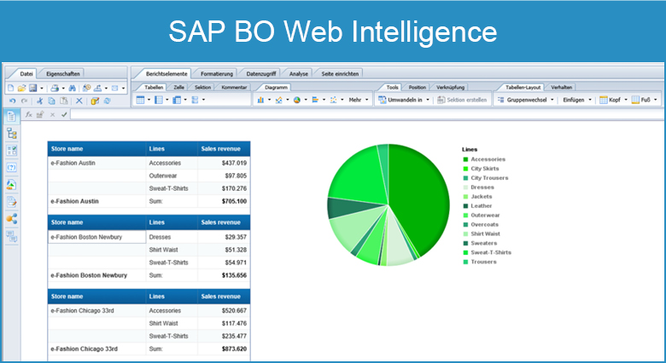666x363 pixels.
Task: Open side panel input controls icon
Action: point(11,150)
